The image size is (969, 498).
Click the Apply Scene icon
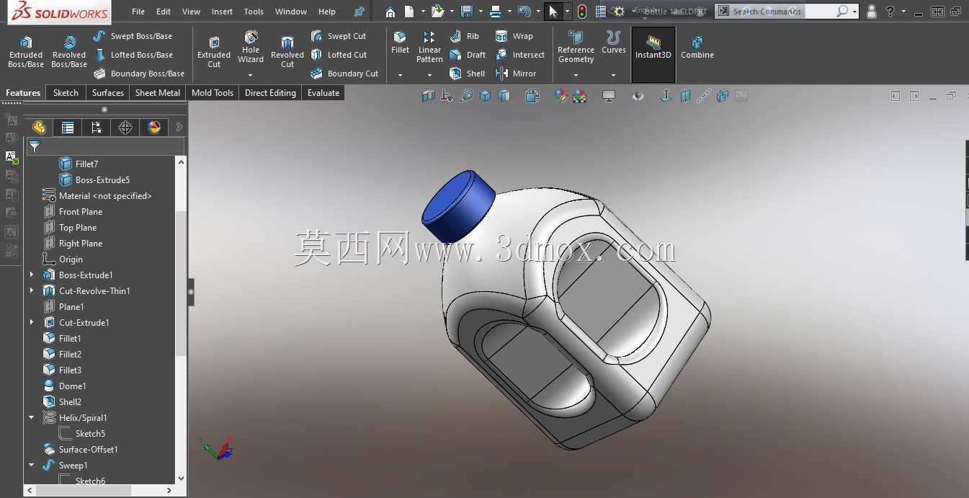point(579,96)
